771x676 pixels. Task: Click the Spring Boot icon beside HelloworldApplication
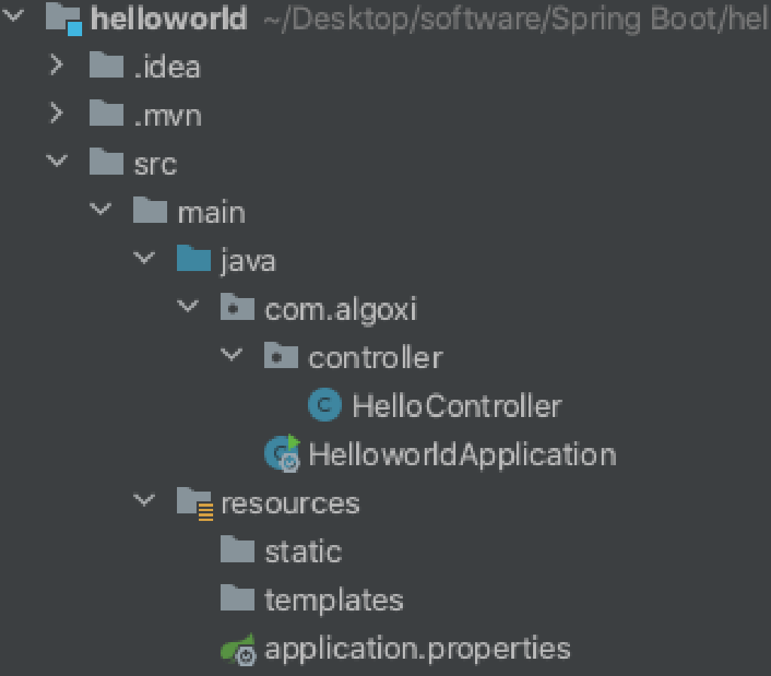click(x=281, y=453)
